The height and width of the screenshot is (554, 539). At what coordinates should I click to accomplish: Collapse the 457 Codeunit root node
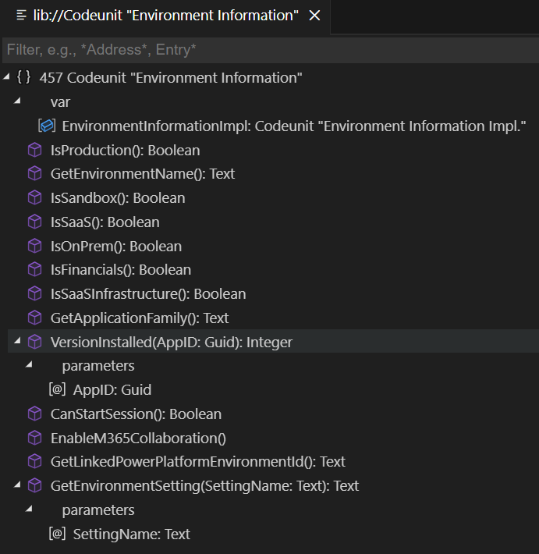pos(7,78)
